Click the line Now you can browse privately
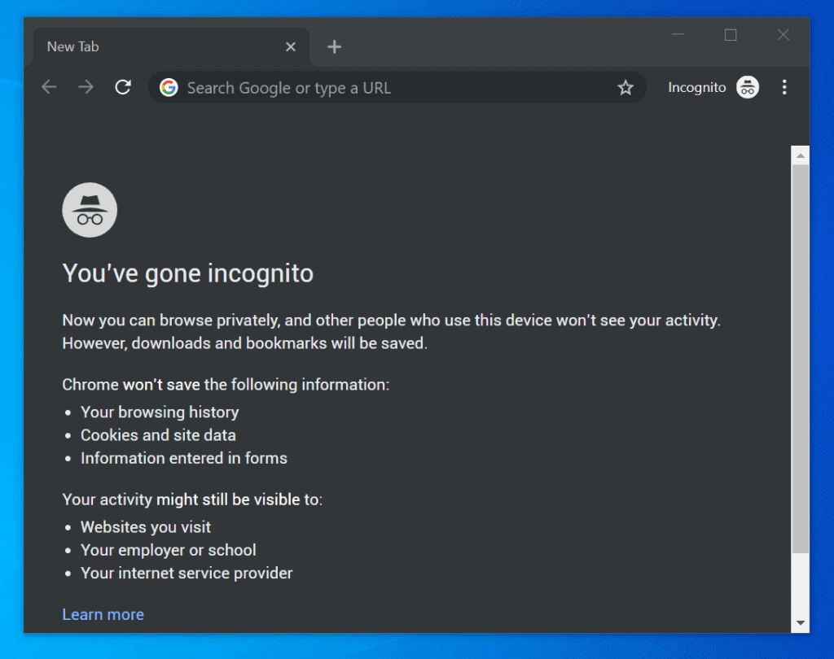The image size is (834, 659). tap(392, 321)
